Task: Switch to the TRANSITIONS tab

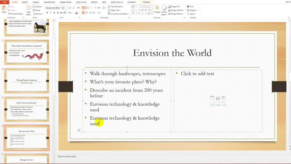Action: tap(50, 2)
